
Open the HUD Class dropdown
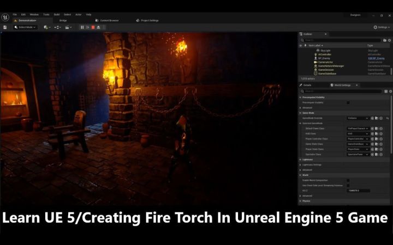[358, 134]
